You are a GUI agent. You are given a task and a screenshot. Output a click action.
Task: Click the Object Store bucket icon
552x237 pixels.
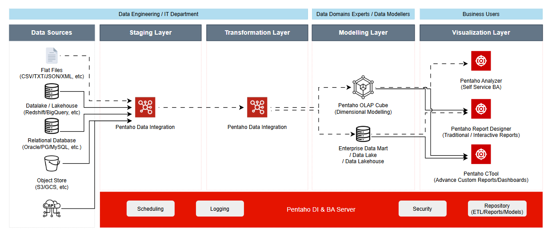point(52,164)
